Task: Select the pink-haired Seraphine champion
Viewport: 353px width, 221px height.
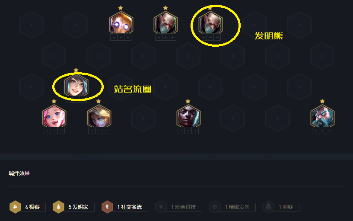Action: [54, 117]
